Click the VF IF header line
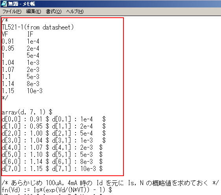 (17, 34)
